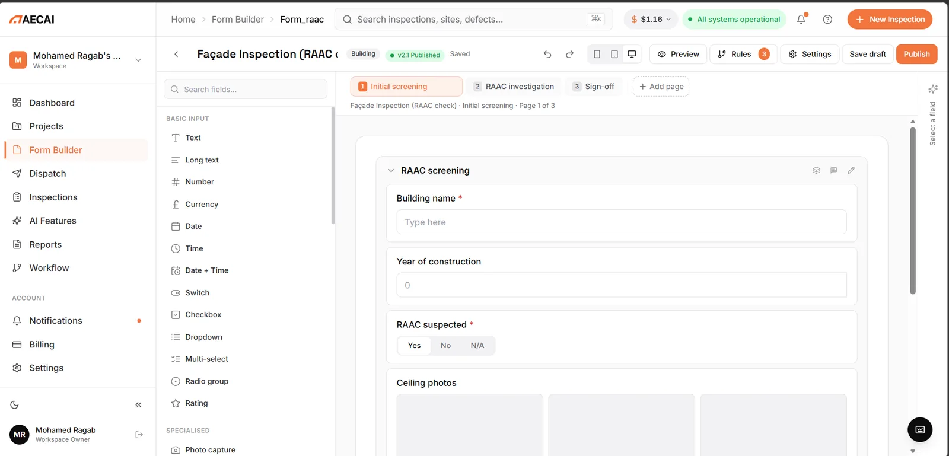Select the Initial screening page tab

tap(406, 87)
